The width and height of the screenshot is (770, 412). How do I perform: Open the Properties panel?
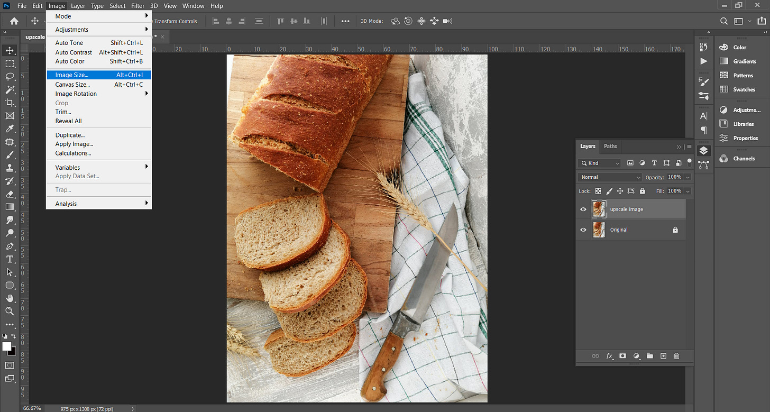point(745,138)
